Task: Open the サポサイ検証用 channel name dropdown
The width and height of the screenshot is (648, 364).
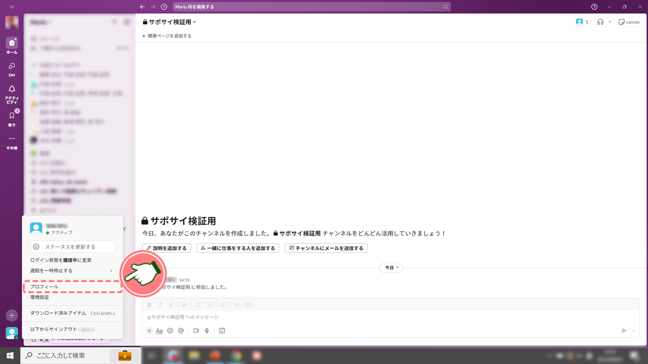Action: 170,22
